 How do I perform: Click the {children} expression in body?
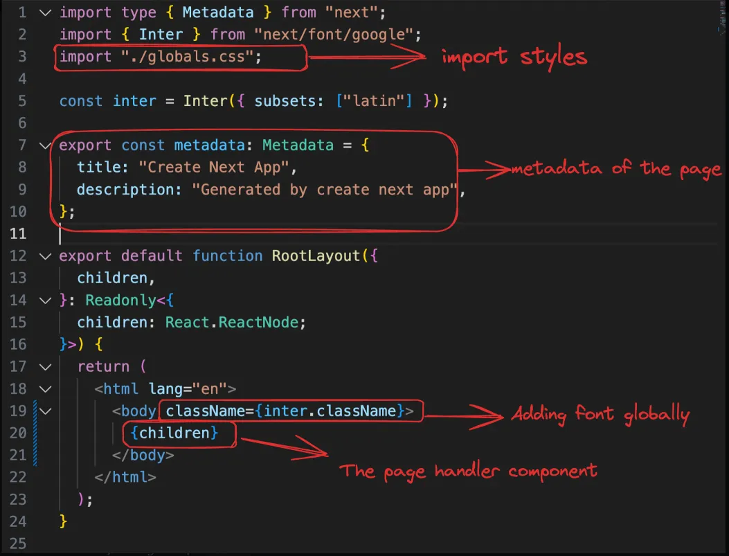pos(179,433)
